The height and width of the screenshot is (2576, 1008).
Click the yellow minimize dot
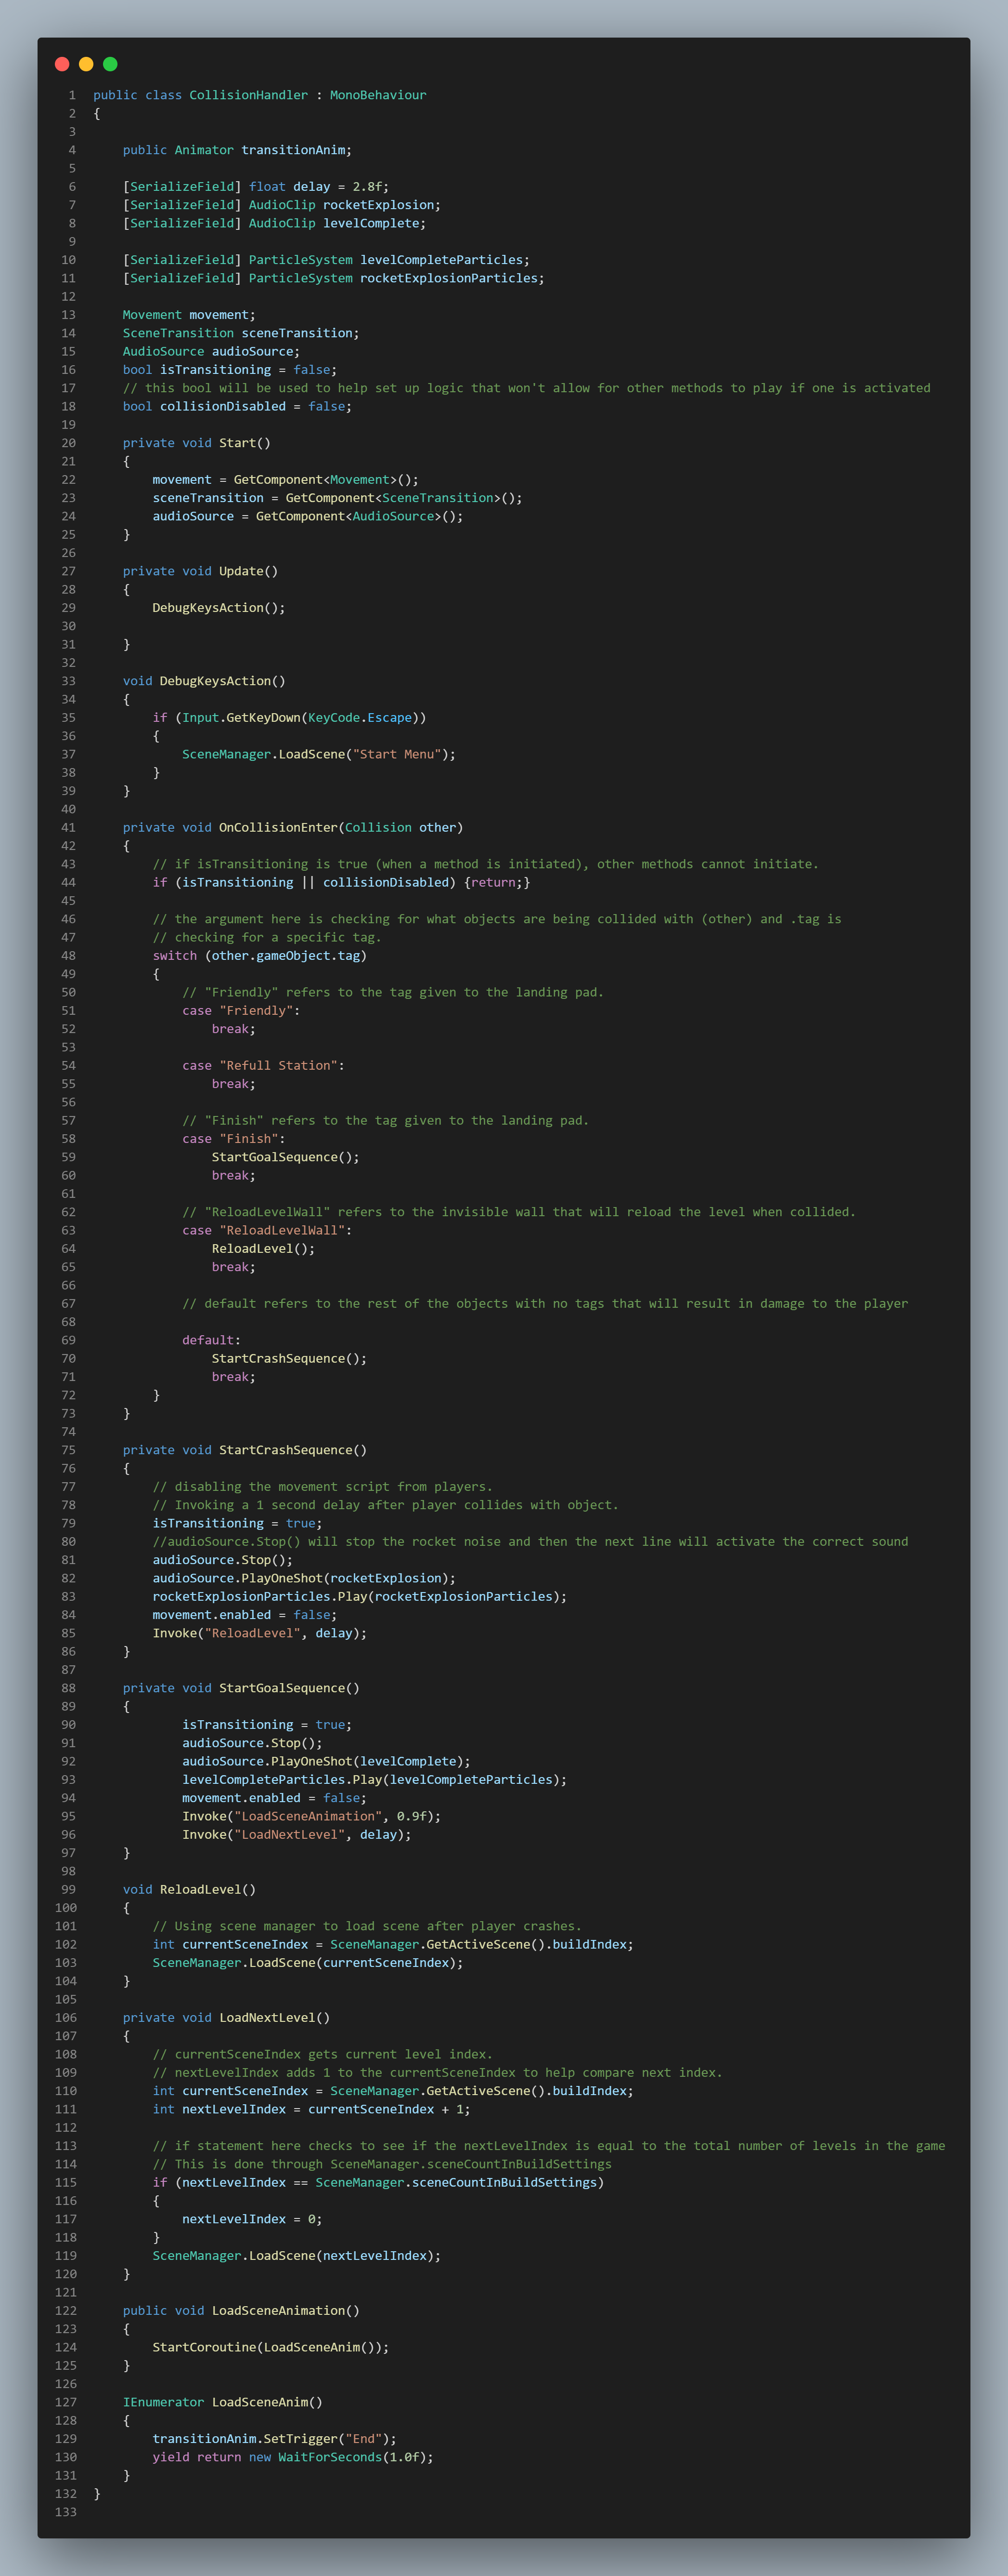86,64
